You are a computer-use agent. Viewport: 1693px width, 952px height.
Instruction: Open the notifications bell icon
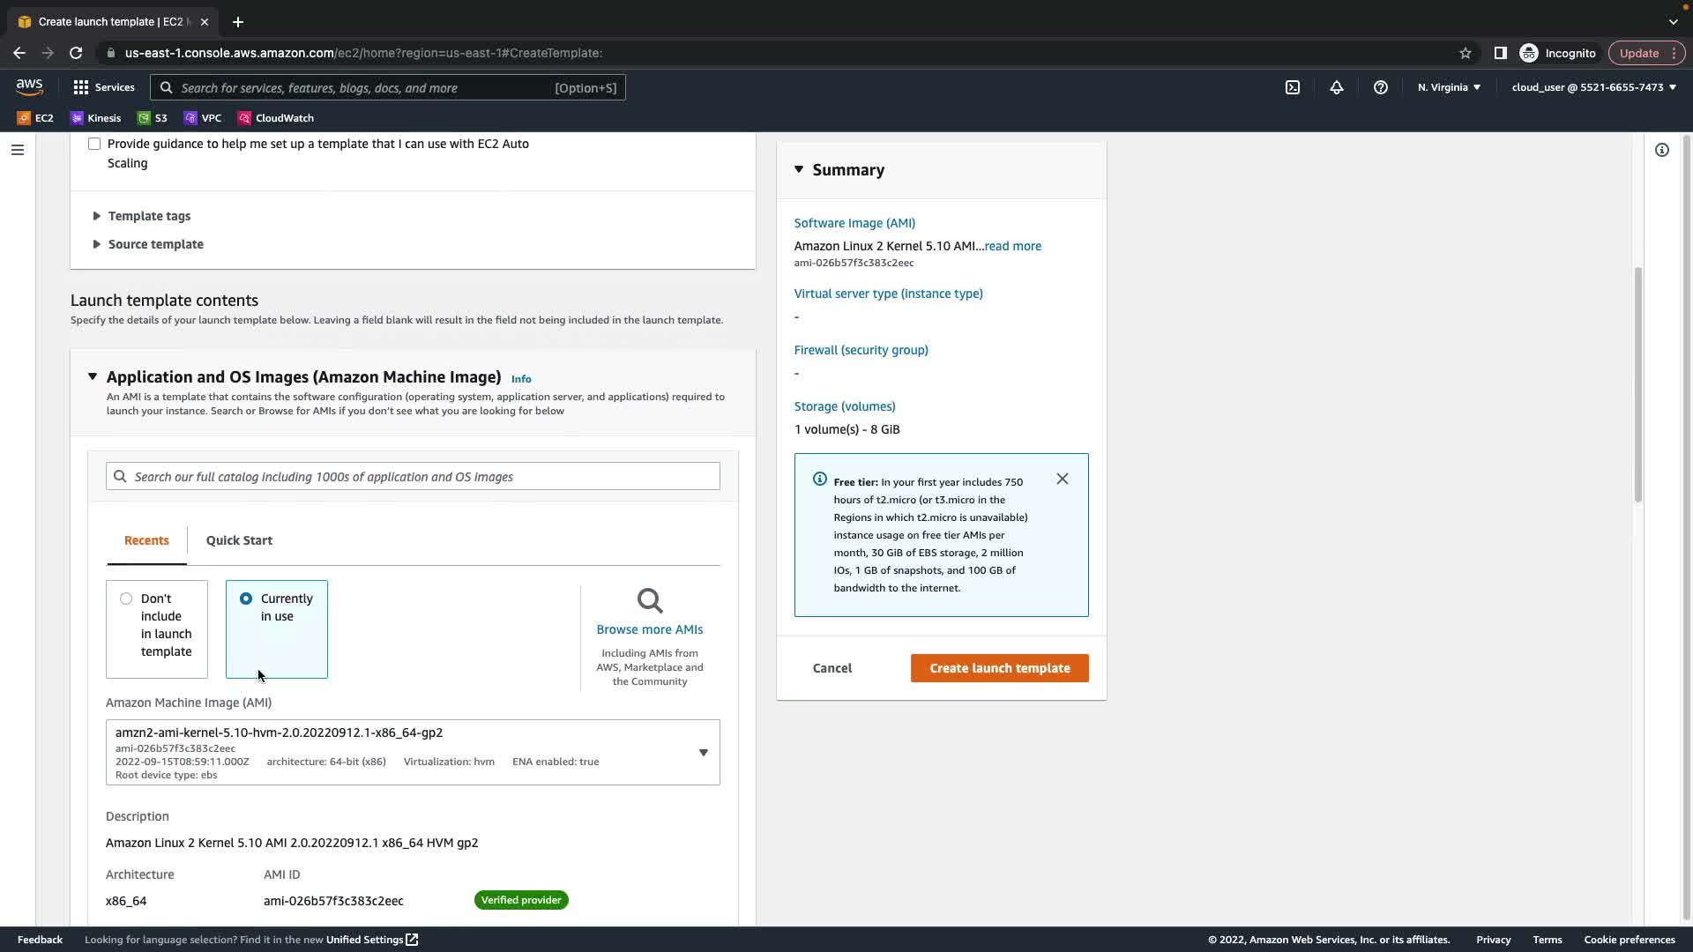[1336, 87]
